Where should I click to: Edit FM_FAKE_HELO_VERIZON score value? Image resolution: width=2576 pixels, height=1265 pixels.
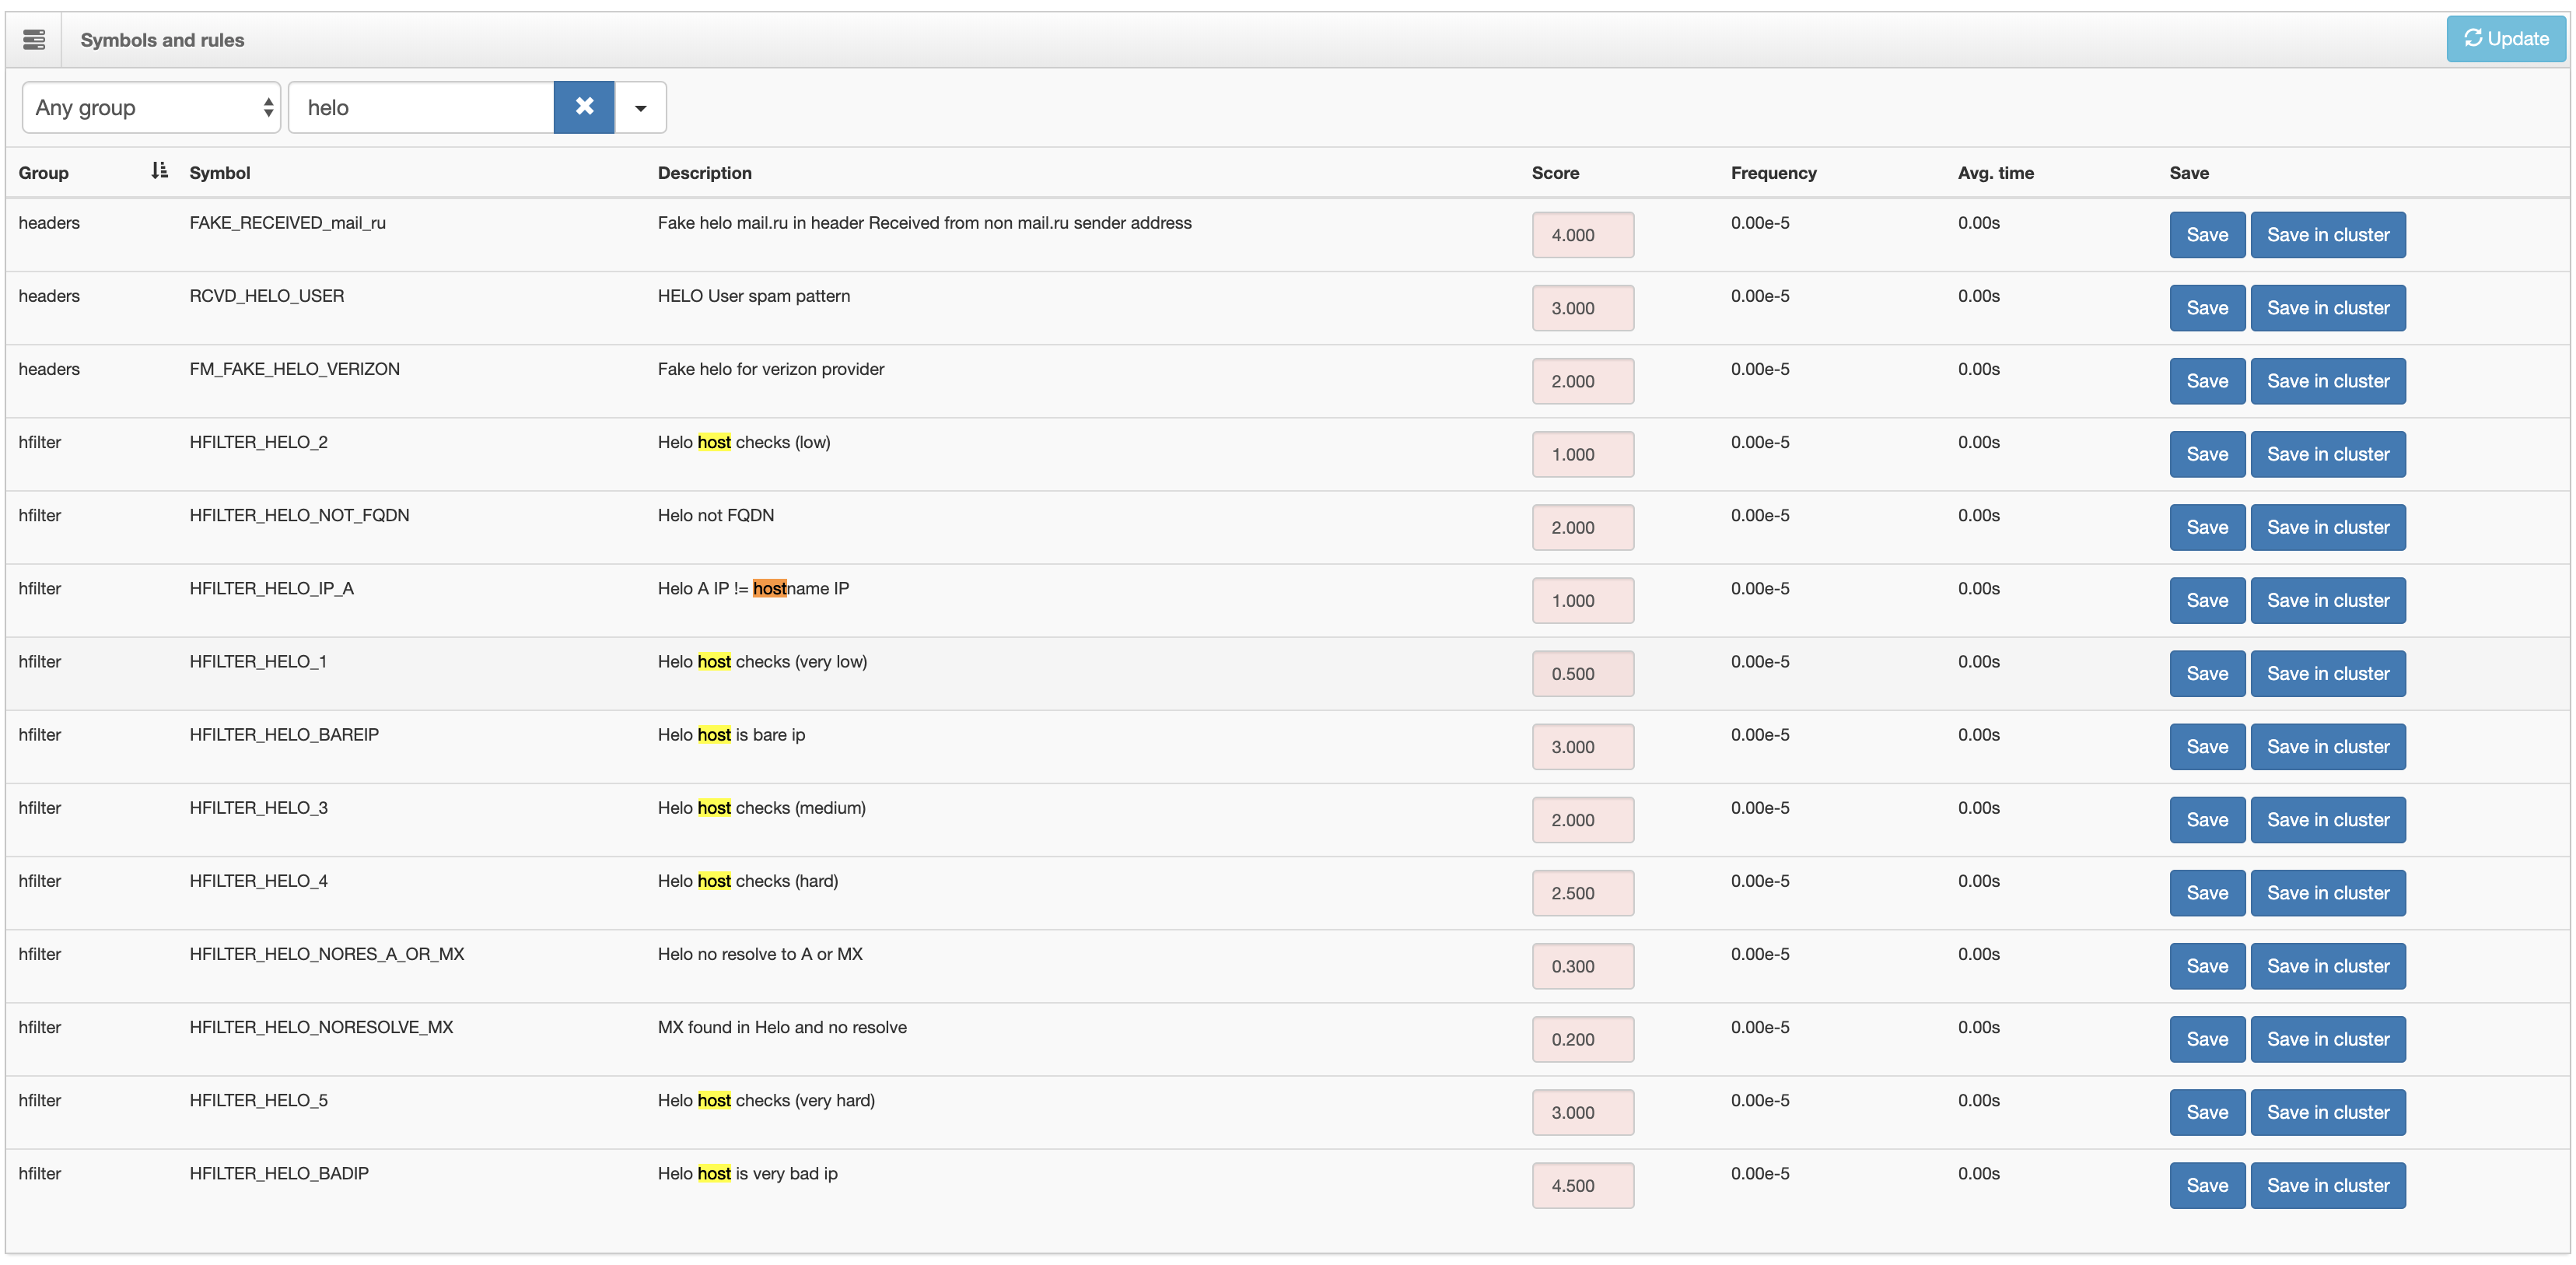(x=1582, y=381)
